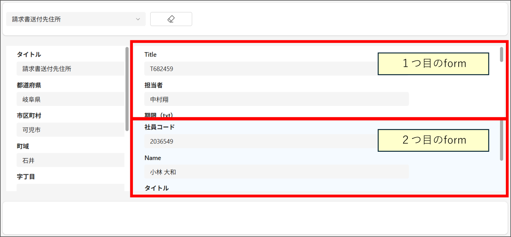This screenshot has width=511, height=237.
Task: Click the 都道府県 field containing 岐阜県
Action: [70, 99]
